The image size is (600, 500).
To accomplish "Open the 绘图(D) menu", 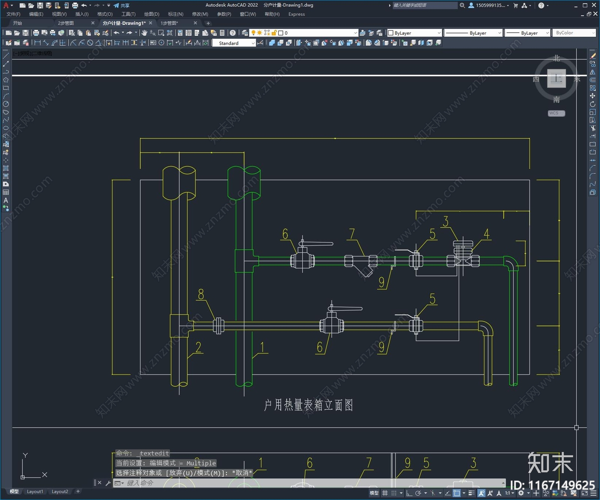I will [x=152, y=14].
